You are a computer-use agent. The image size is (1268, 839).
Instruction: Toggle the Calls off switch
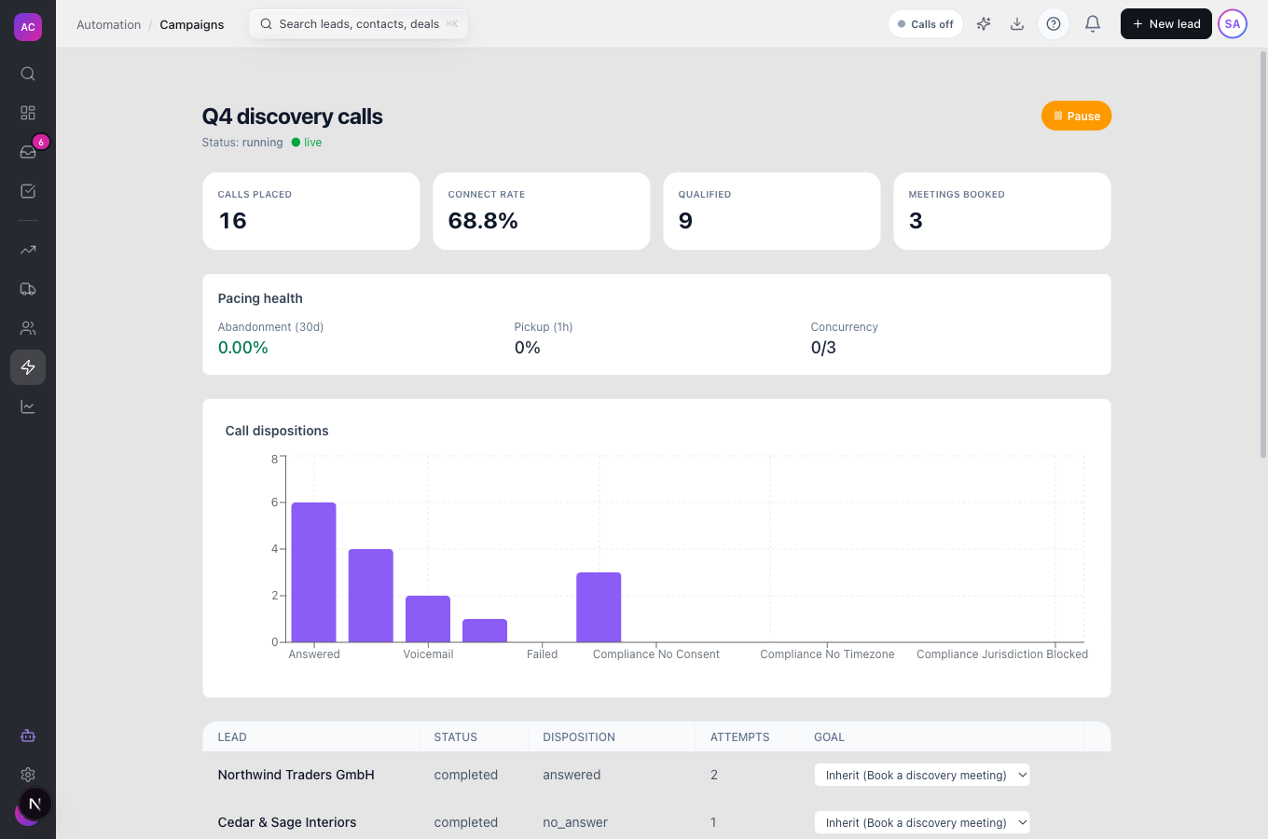(x=926, y=24)
